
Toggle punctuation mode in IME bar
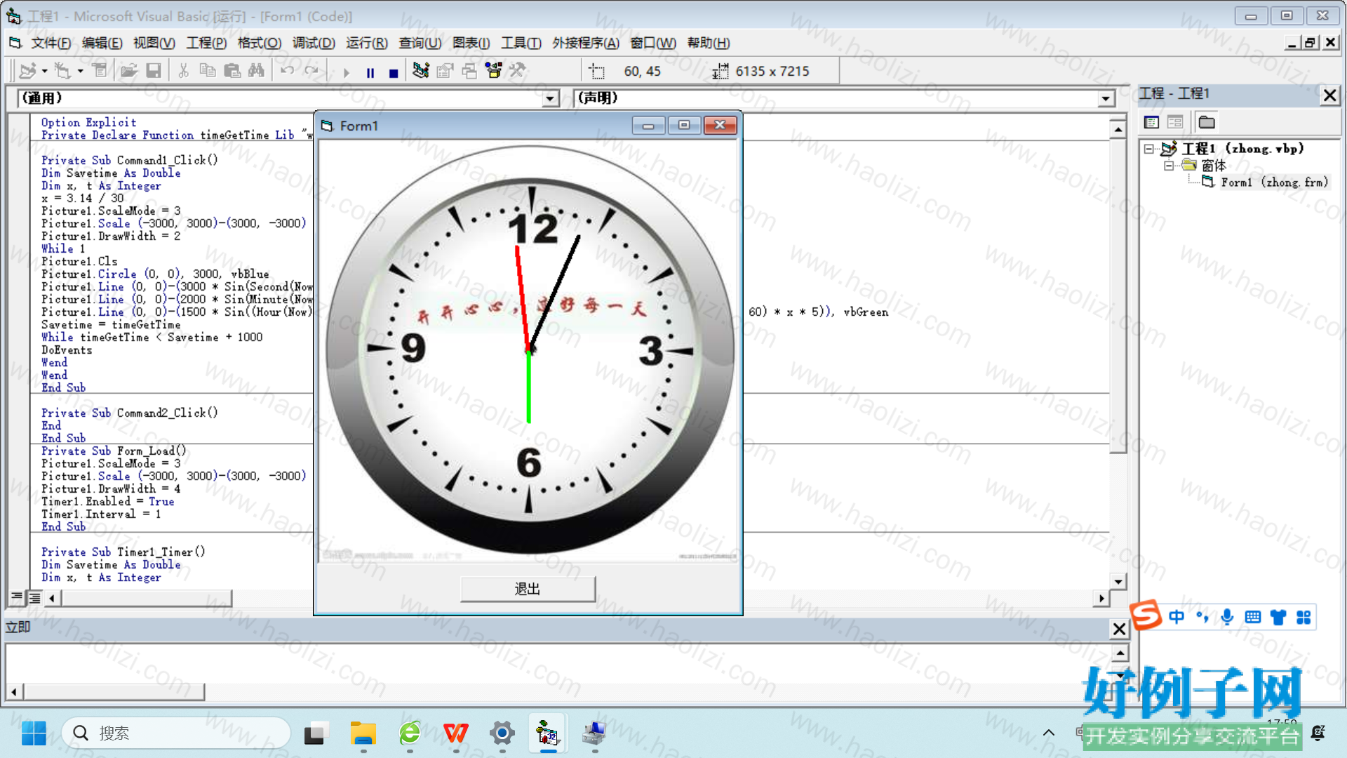(x=1202, y=617)
